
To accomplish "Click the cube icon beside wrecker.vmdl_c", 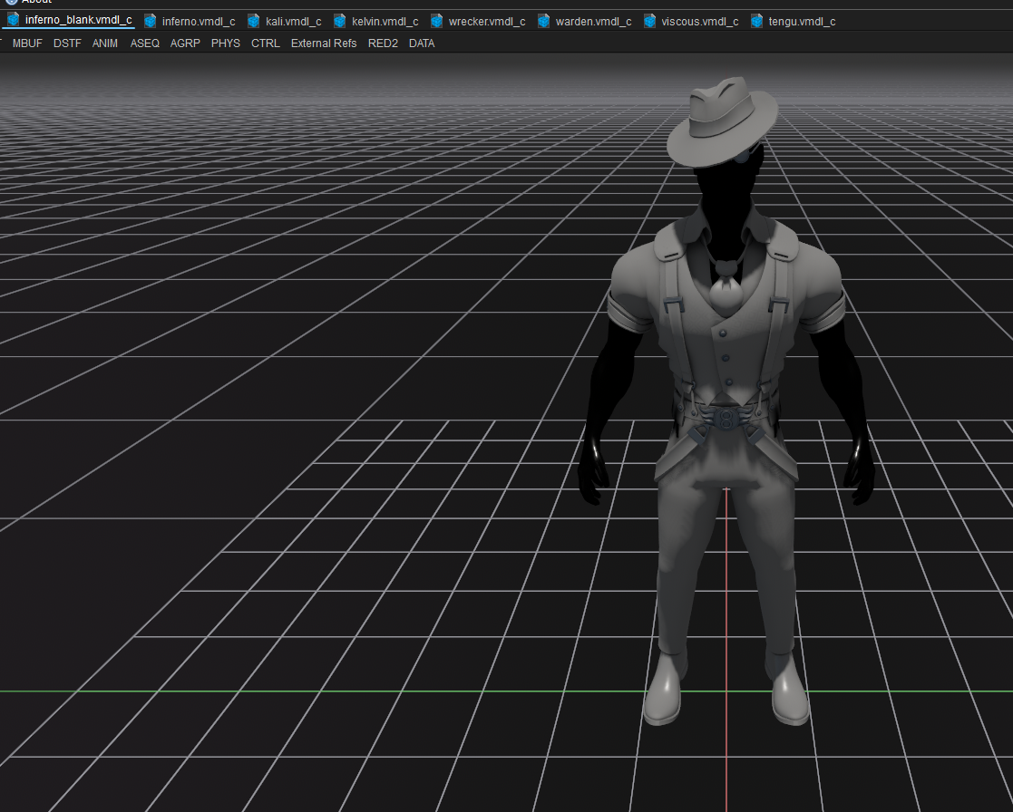I will pyautogui.click(x=437, y=22).
